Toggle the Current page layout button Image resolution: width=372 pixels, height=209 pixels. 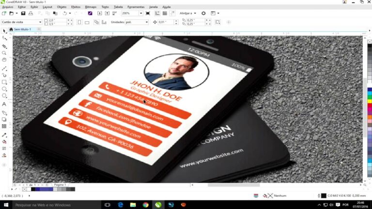[x=104, y=22]
